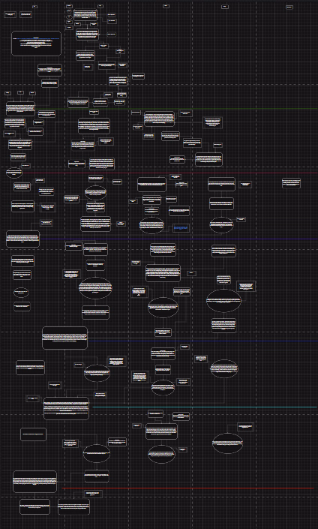Select the lone node in the last column
Image resolution: width=318 pixels, height=529 pixels.
pyautogui.click(x=291, y=183)
